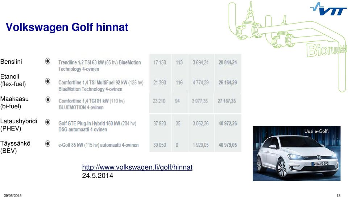Click the VTT logo
This screenshot has width=348, height=197.
click(x=328, y=9)
